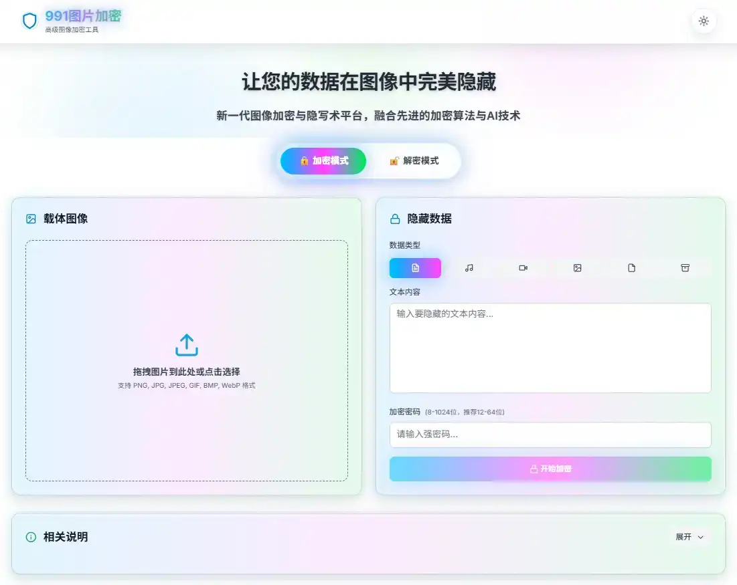The image size is (737, 585).
Task: Toggle the theme with the sun icon
Action: tap(704, 21)
